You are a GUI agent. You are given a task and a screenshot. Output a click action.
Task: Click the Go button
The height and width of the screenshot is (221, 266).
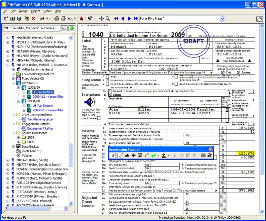64,28
